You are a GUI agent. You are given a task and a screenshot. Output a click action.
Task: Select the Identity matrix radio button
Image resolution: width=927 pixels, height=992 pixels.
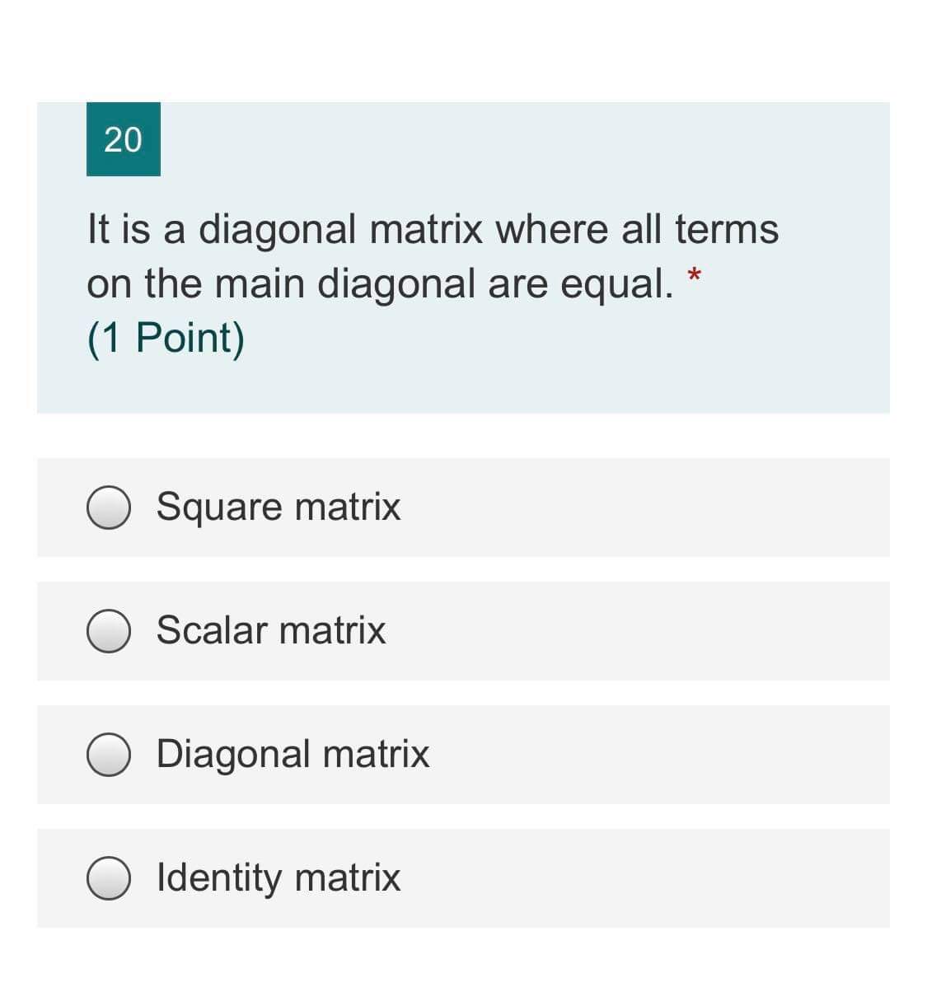tap(111, 877)
